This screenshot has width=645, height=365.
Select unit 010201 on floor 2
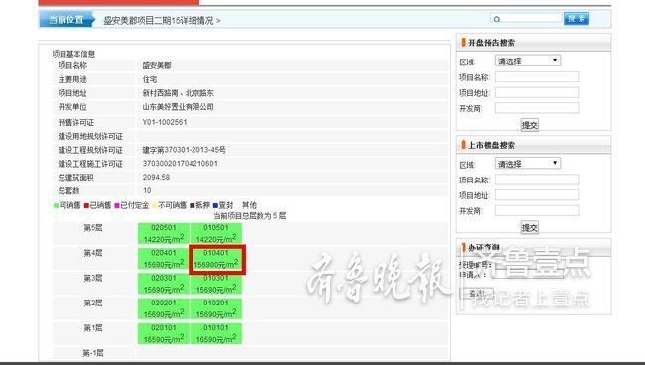216,308
